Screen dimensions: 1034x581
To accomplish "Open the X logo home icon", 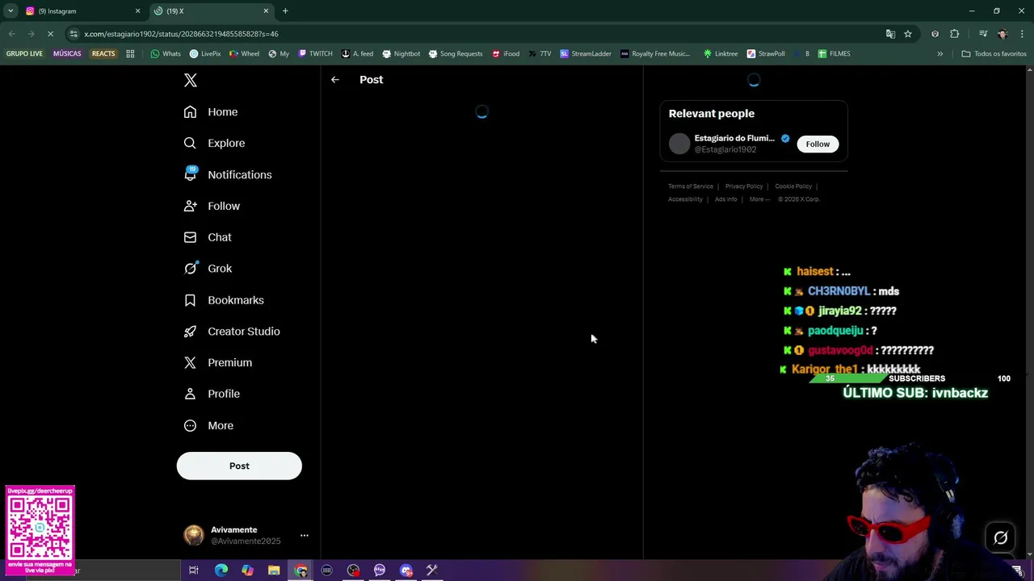I will click(x=191, y=81).
